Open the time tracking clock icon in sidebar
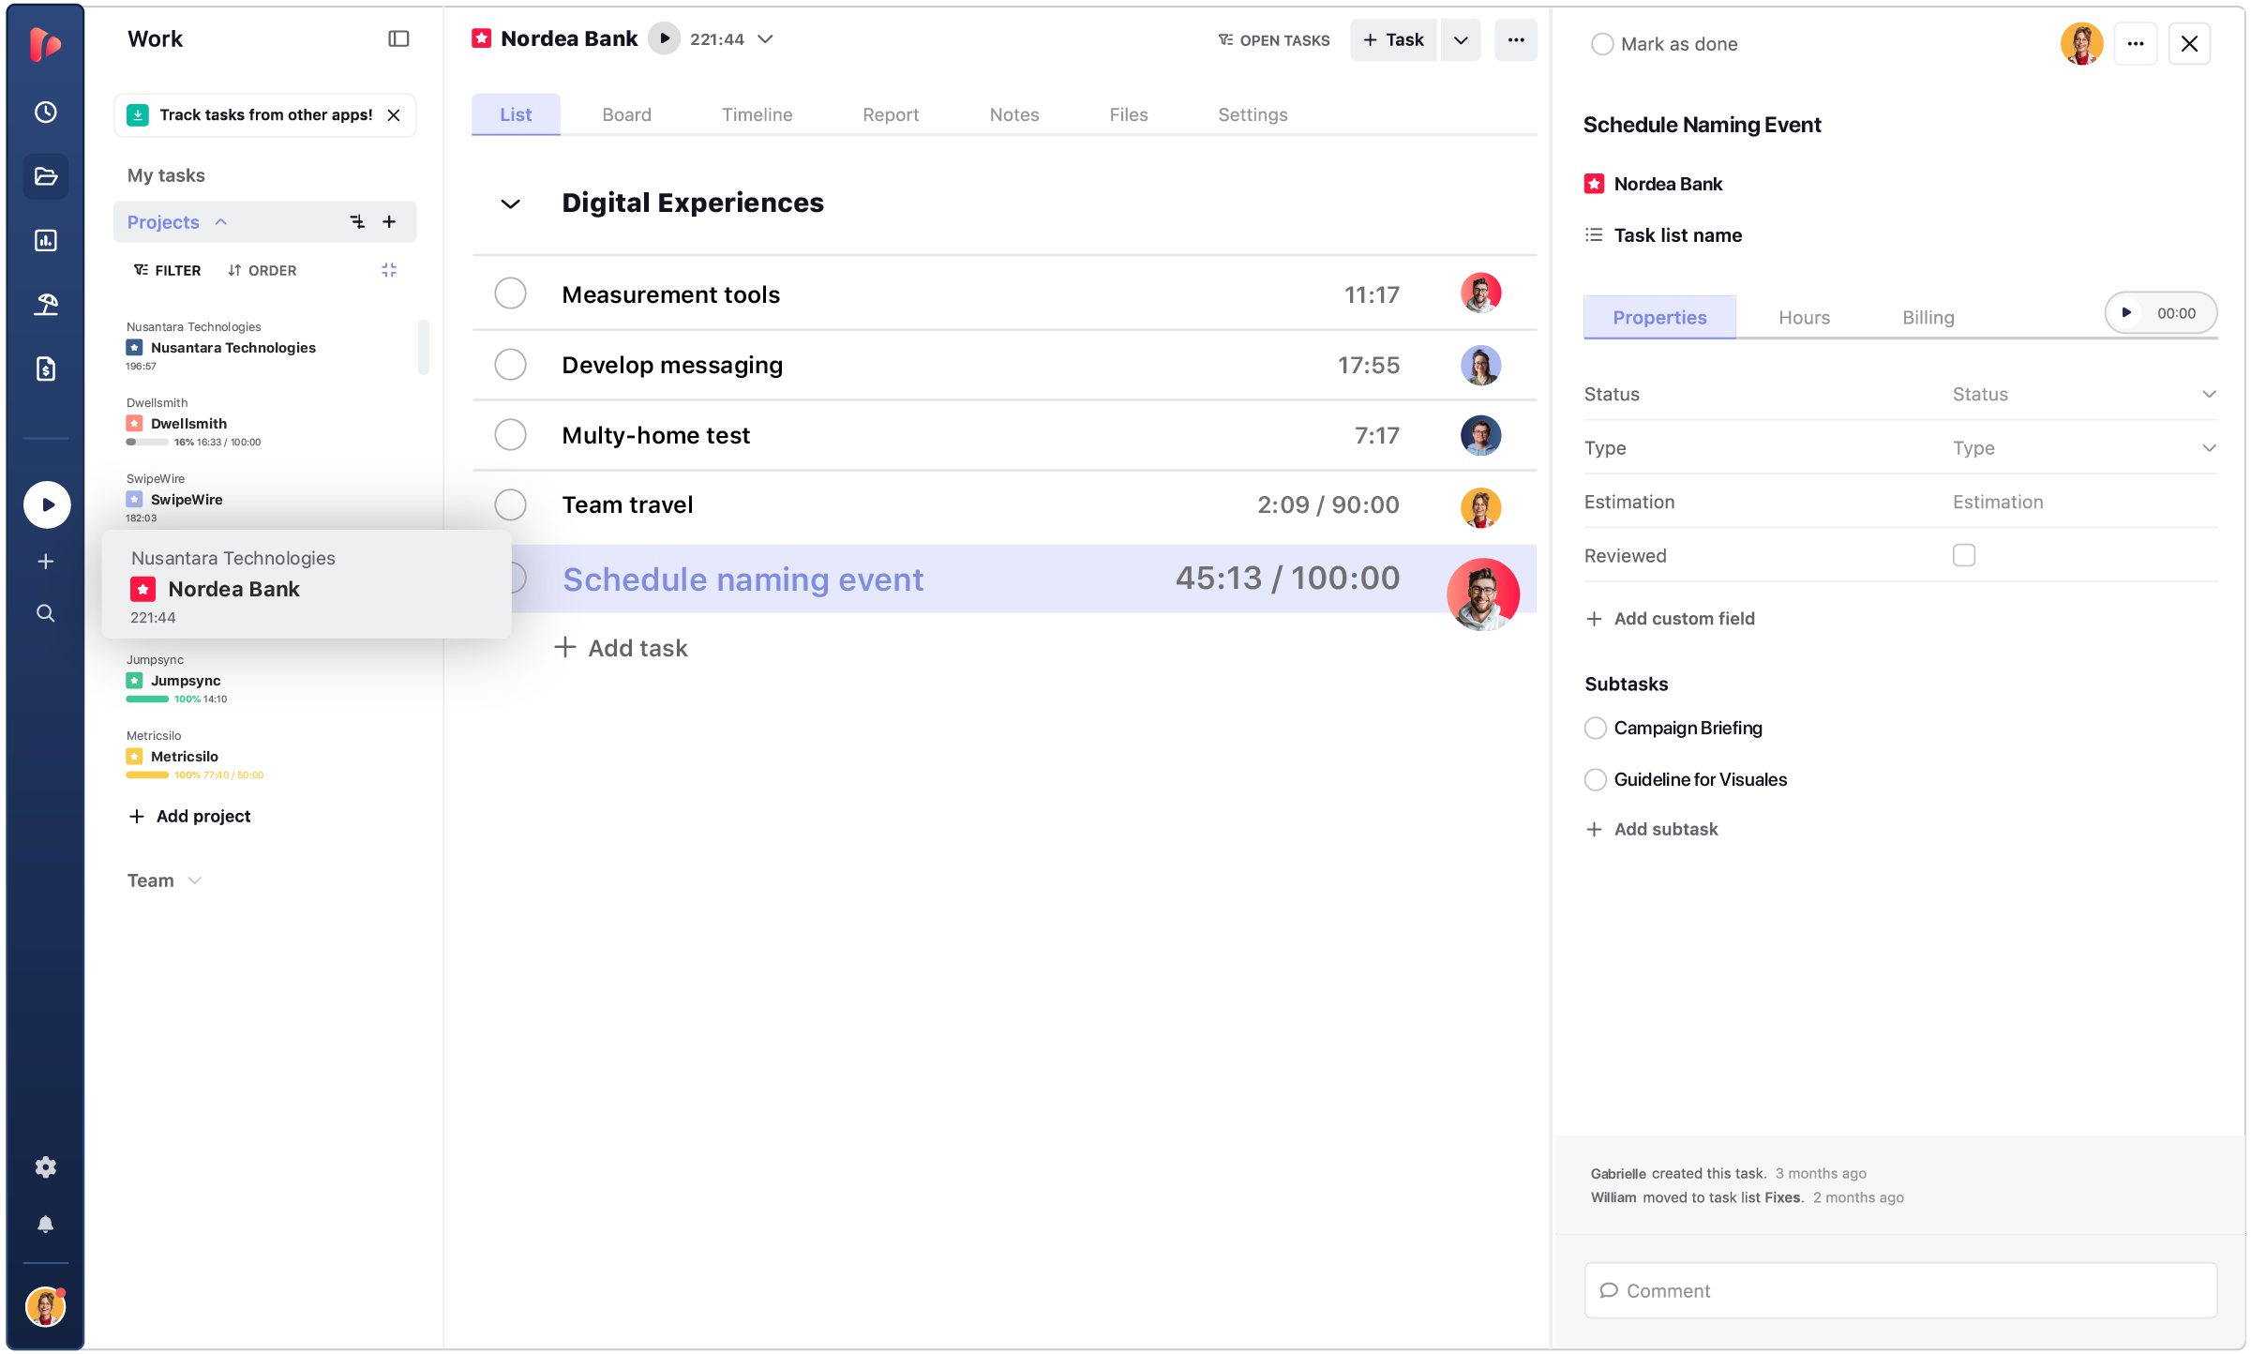2251x1354 pixels. pyautogui.click(x=45, y=112)
